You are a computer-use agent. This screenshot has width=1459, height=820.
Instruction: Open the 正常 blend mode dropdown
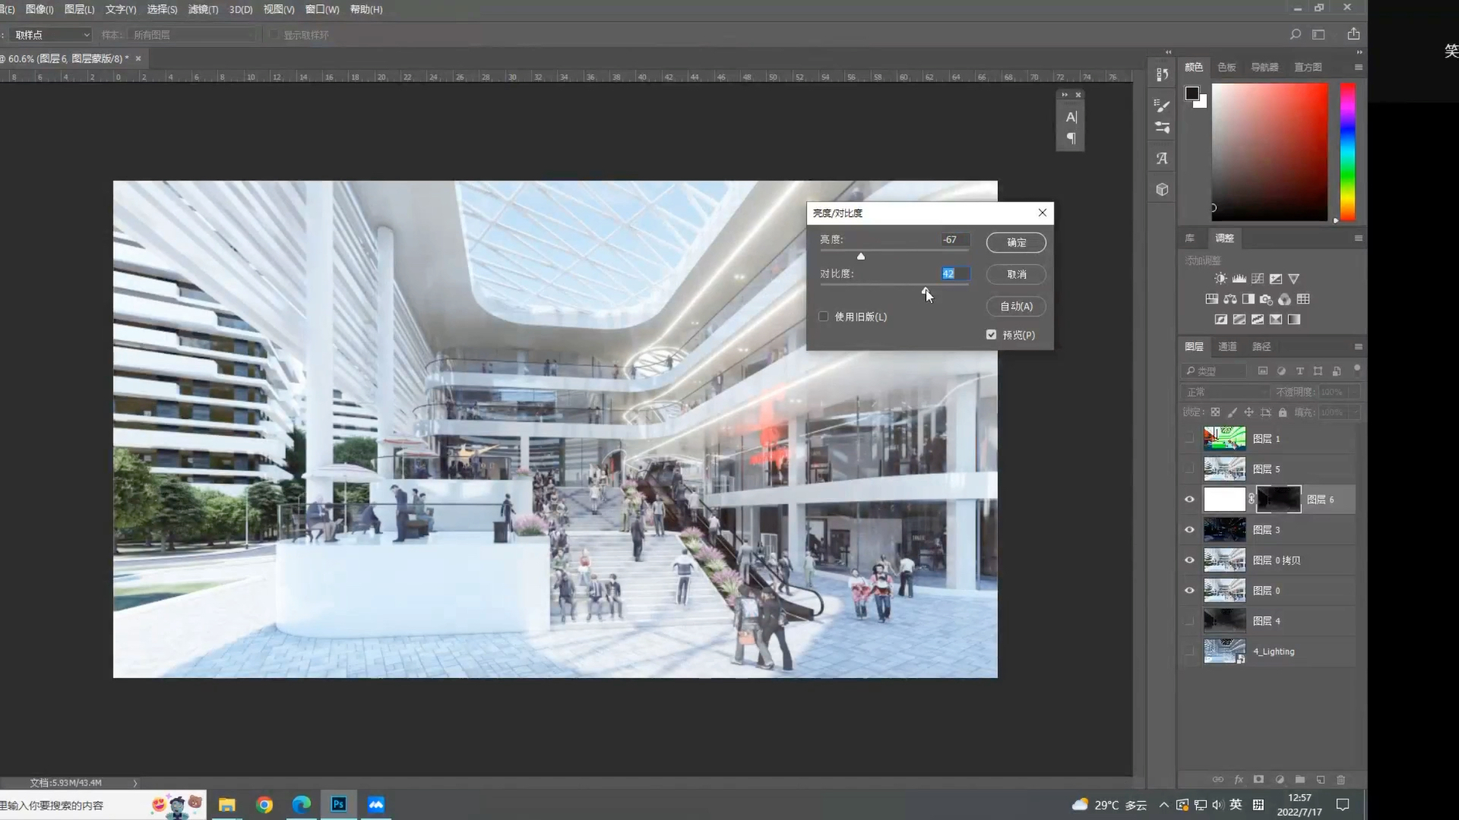[1225, 392]
